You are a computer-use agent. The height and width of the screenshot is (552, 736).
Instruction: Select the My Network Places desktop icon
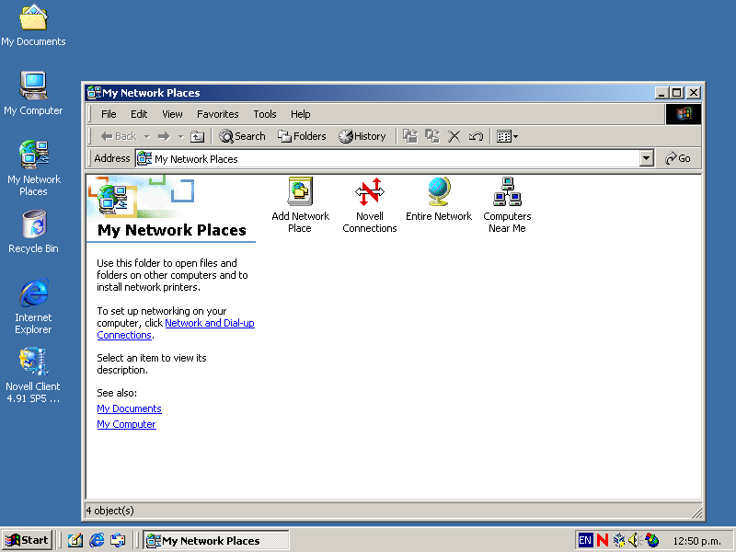pyautogui.click(x=34, y=168)
